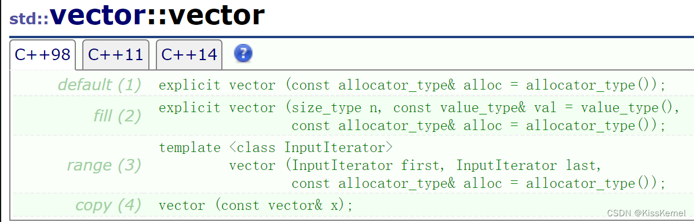The width and height of the screenshot is (694, 222).
Task: Open the C++11 tab
Action: (x=116, y=55)
